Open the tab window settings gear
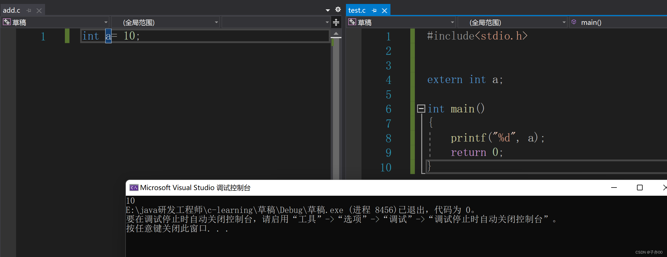The height and width of the screenshot is (257, 667). (338, 10)
